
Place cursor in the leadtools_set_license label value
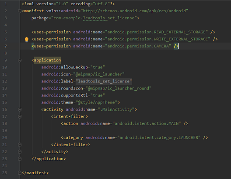[x=104, y=81]
